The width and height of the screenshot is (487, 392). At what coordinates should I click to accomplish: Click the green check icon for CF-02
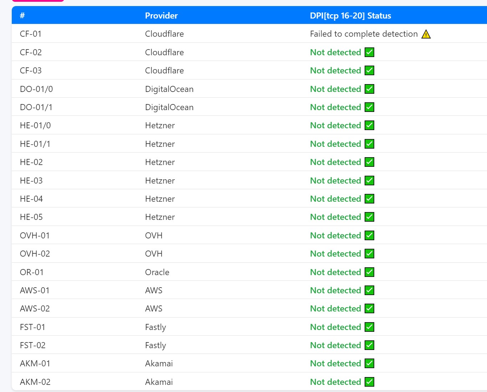coord(370,52)
